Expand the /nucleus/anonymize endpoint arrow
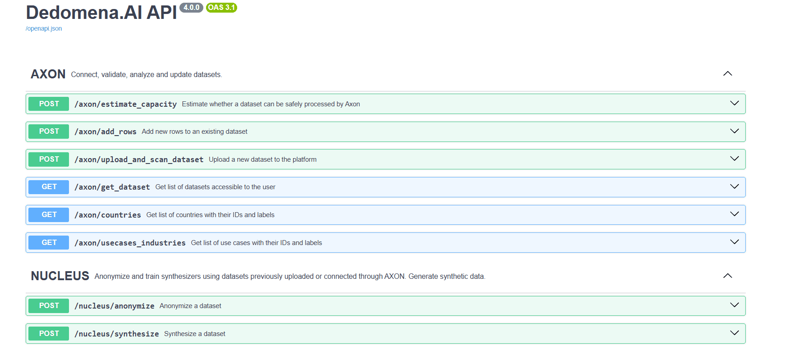This screenshot has width=807, height=350. 734,305
